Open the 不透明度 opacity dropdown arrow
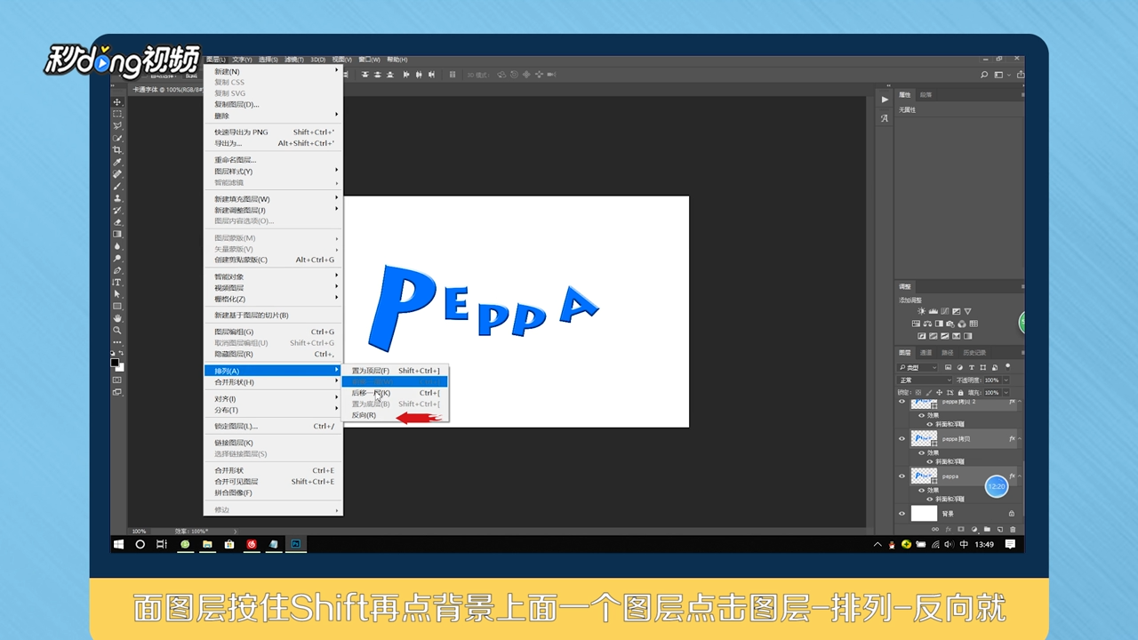The width and height of the screenshot is (1138, 640). [1006, 380]
